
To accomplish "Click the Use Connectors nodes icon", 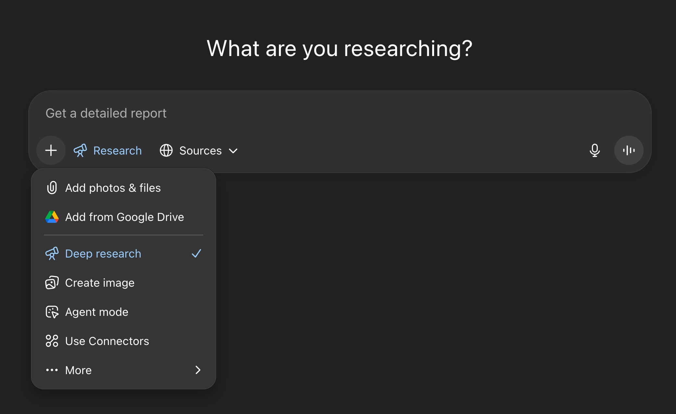I will (52, 341).
